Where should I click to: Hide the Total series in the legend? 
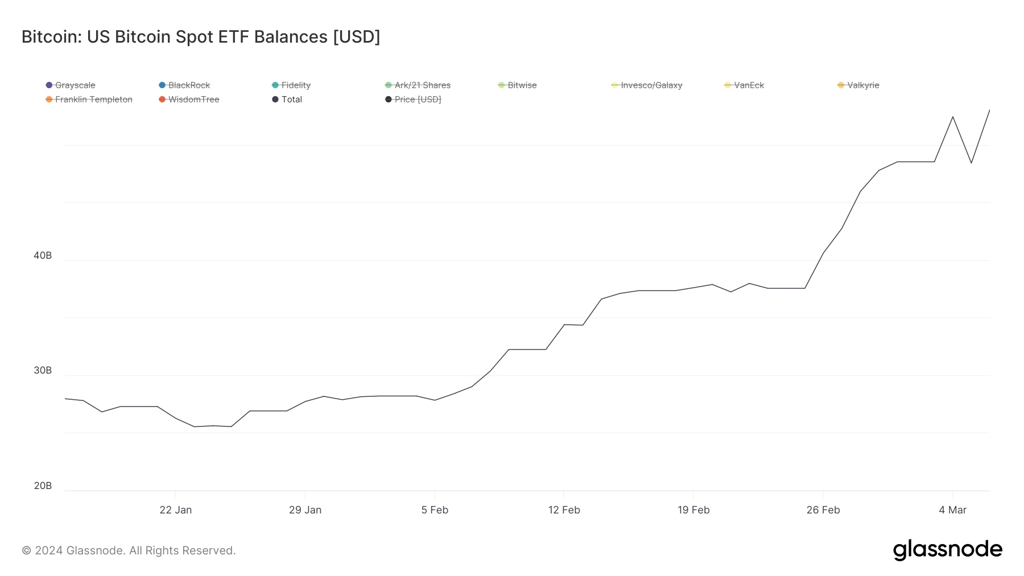pyautogui.click(x=287, y=100)
